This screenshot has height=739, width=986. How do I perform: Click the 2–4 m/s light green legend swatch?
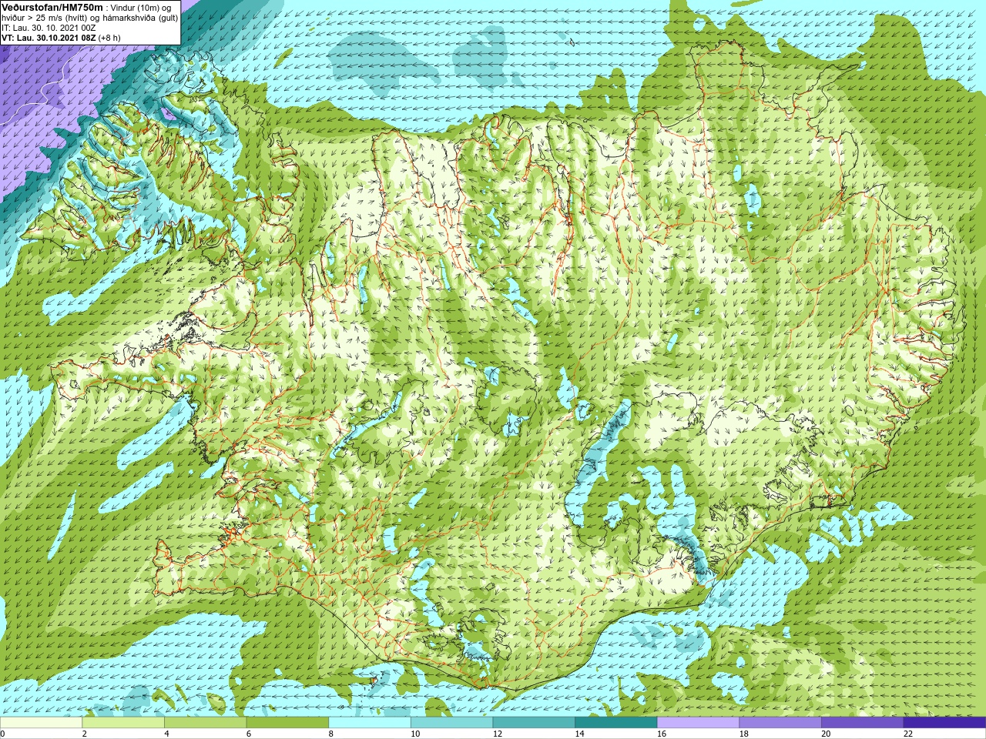(123, 723)
